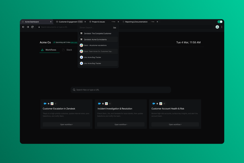Expand the Reporting & Documentation tab count badge
The height and width of the screenshot is (163, 244).
152,22
